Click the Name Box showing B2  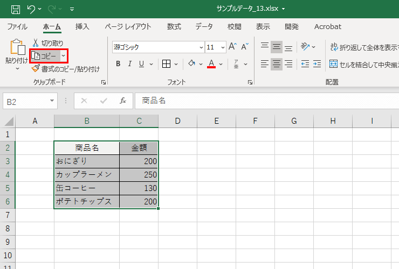click(25, 101)
